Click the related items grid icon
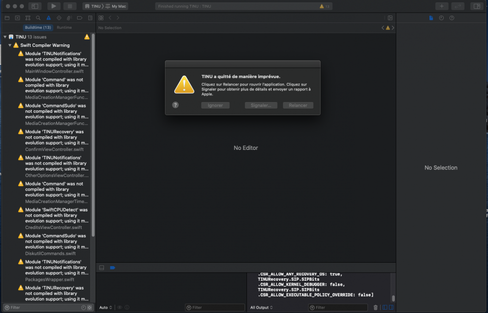 click(x=101, y=18)
